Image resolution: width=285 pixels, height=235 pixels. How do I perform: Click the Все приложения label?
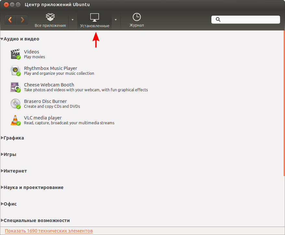50,25
